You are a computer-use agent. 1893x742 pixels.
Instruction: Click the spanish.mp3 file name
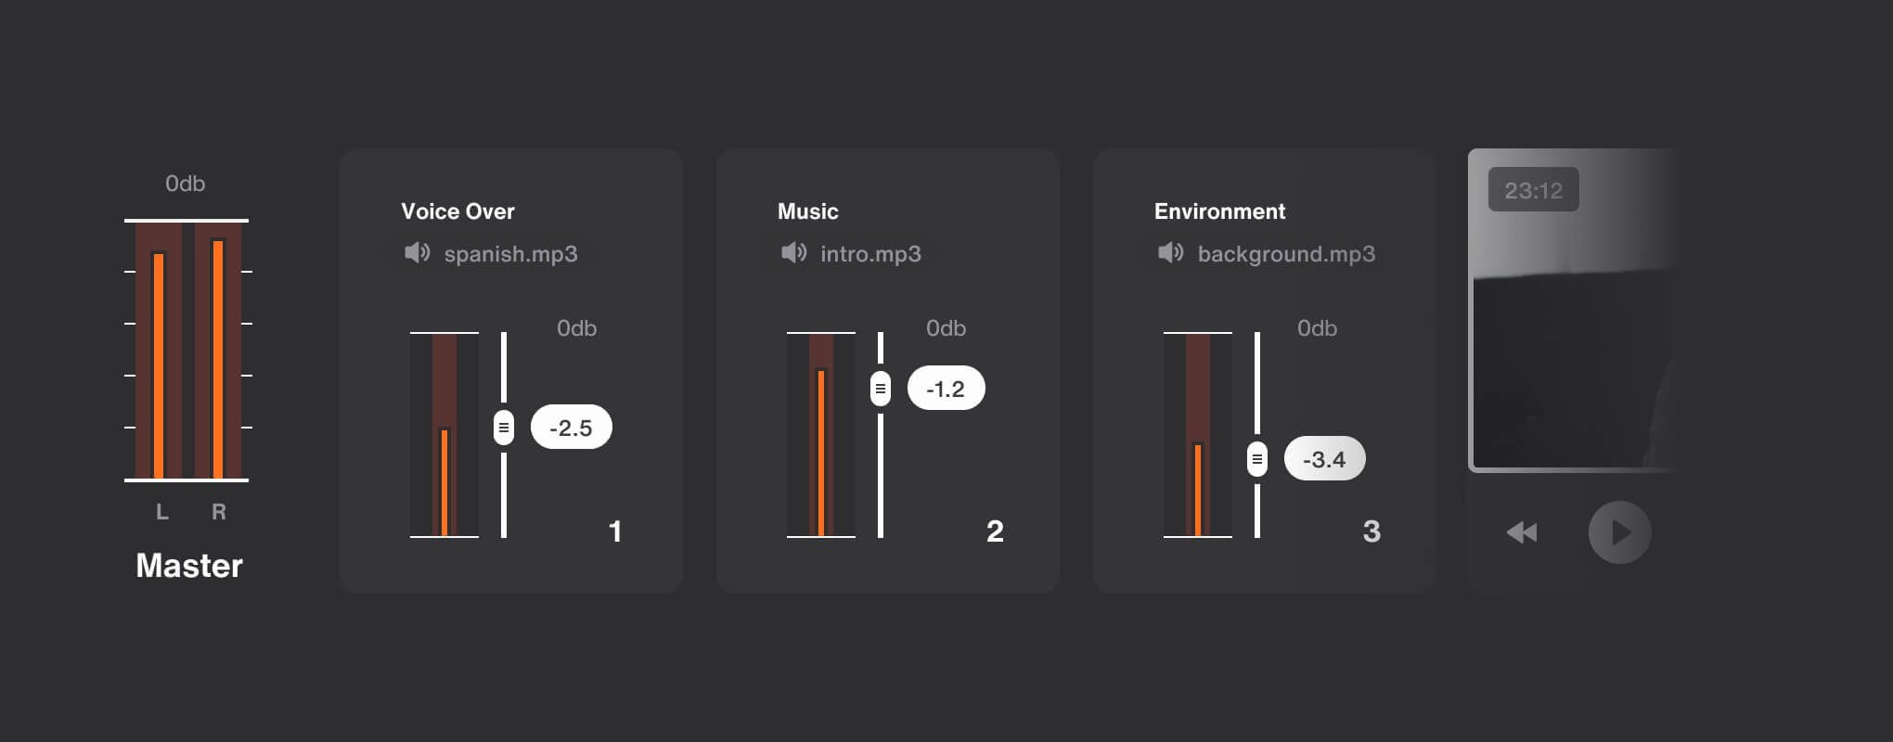[511, 254]
